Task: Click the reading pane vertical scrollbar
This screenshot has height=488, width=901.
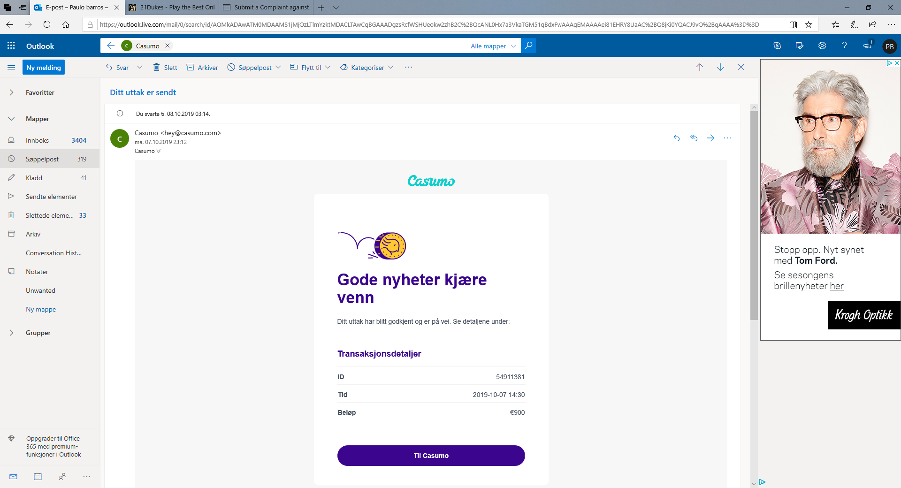Action: tap(754, 216)
